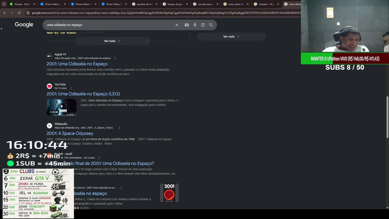Open Wikipedia result options menu

click(x=119, y=128)
